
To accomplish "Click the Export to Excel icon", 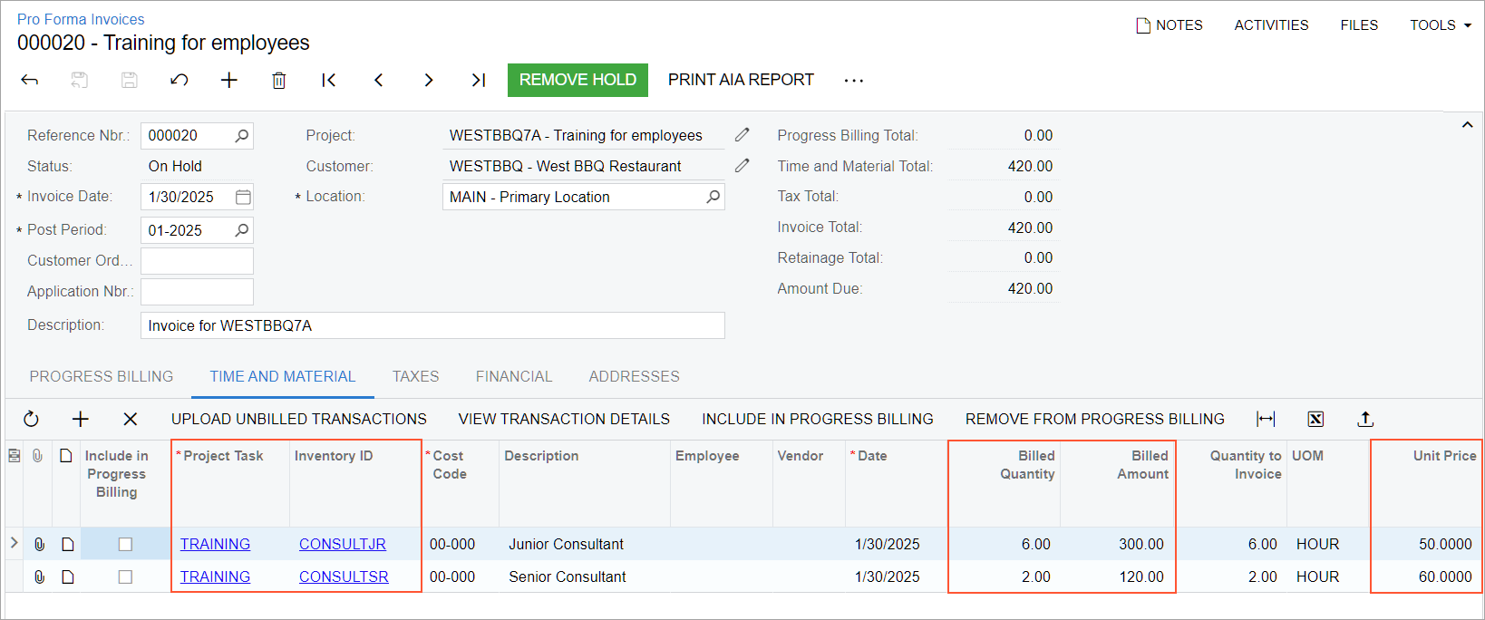I will coord(1315,419).
